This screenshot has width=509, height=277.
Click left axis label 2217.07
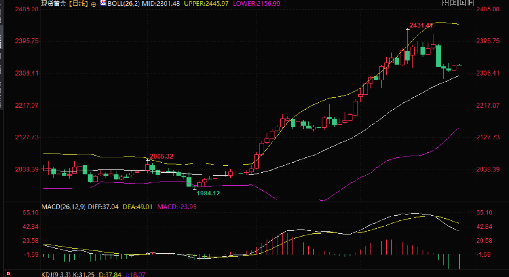[x=27, y=105]
